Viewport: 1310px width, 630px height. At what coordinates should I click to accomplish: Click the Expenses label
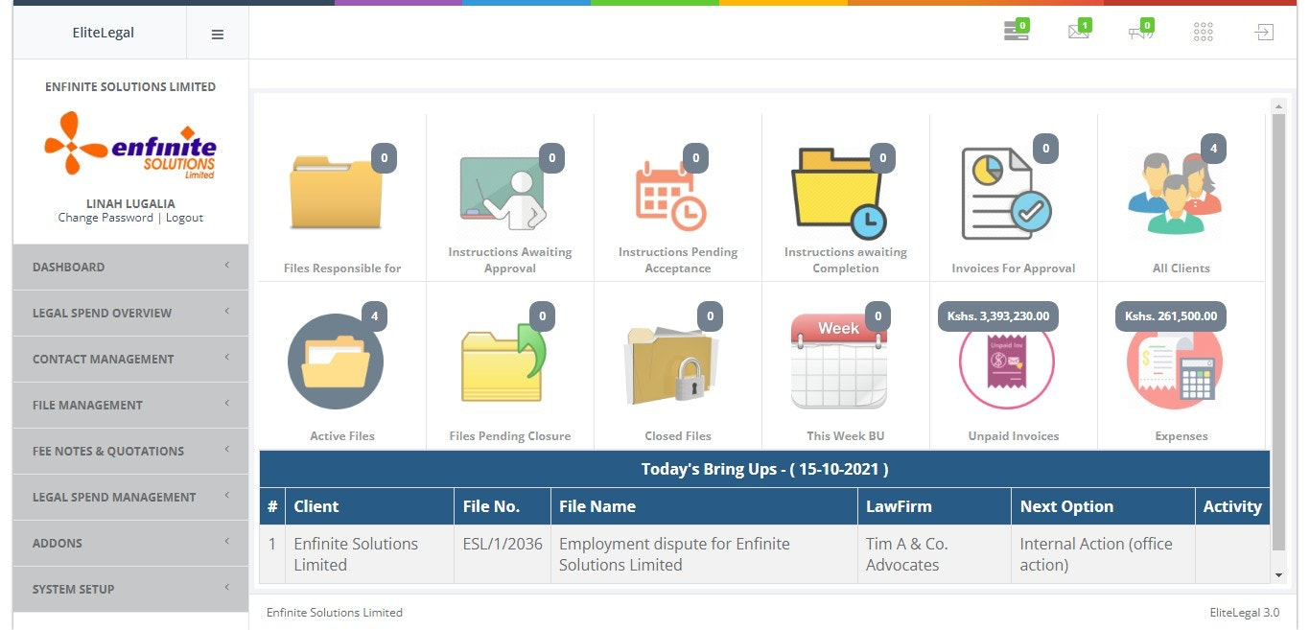click(x=1181, y=436)
